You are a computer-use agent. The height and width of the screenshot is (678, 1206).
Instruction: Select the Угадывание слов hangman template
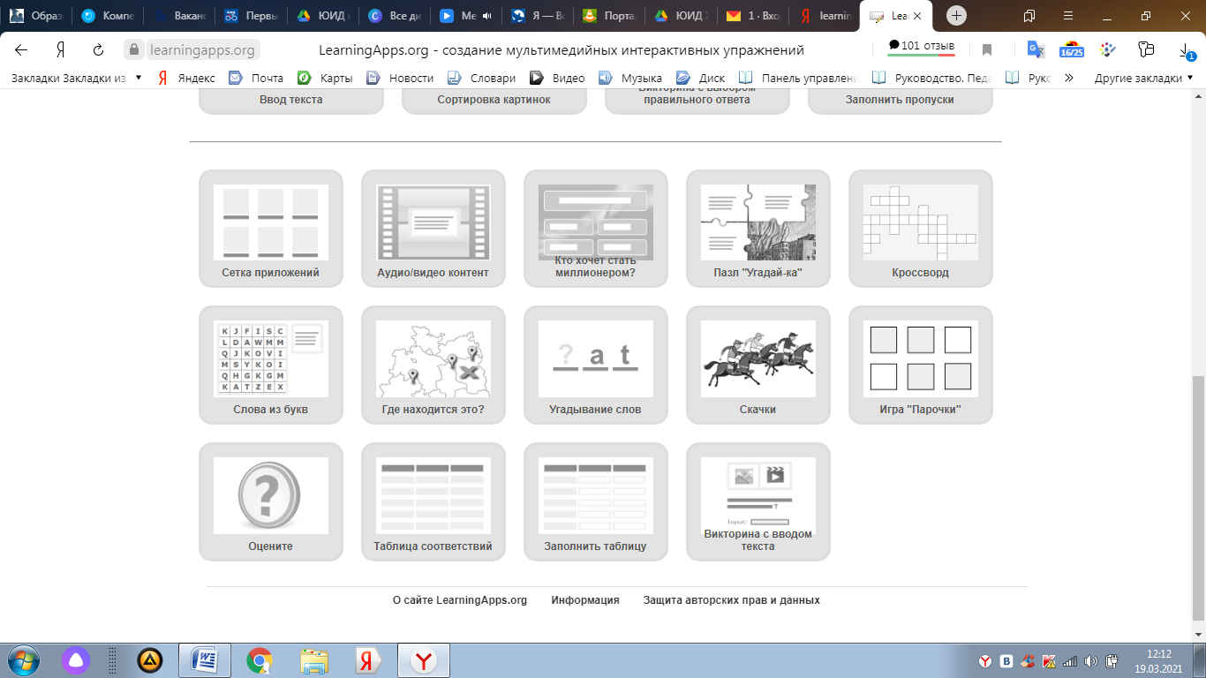[x=595, y=365]
